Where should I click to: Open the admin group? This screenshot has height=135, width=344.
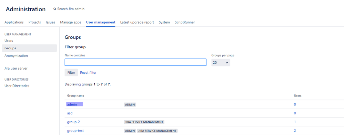click(72, 105)
